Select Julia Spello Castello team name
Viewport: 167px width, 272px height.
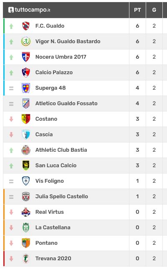[62, 197]
